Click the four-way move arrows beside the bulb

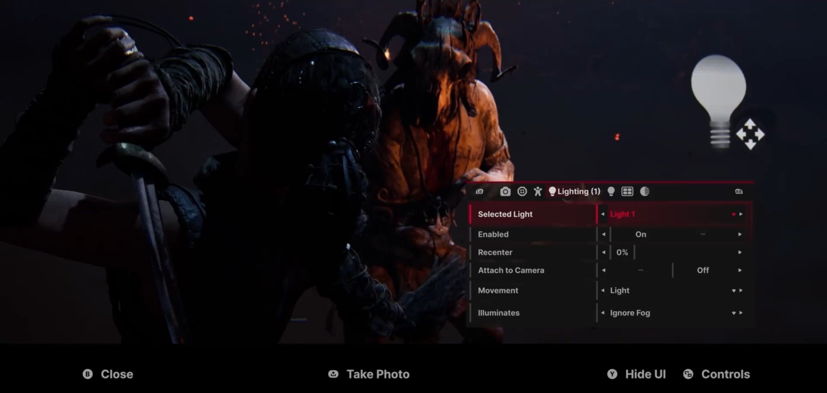coord(750,134)
